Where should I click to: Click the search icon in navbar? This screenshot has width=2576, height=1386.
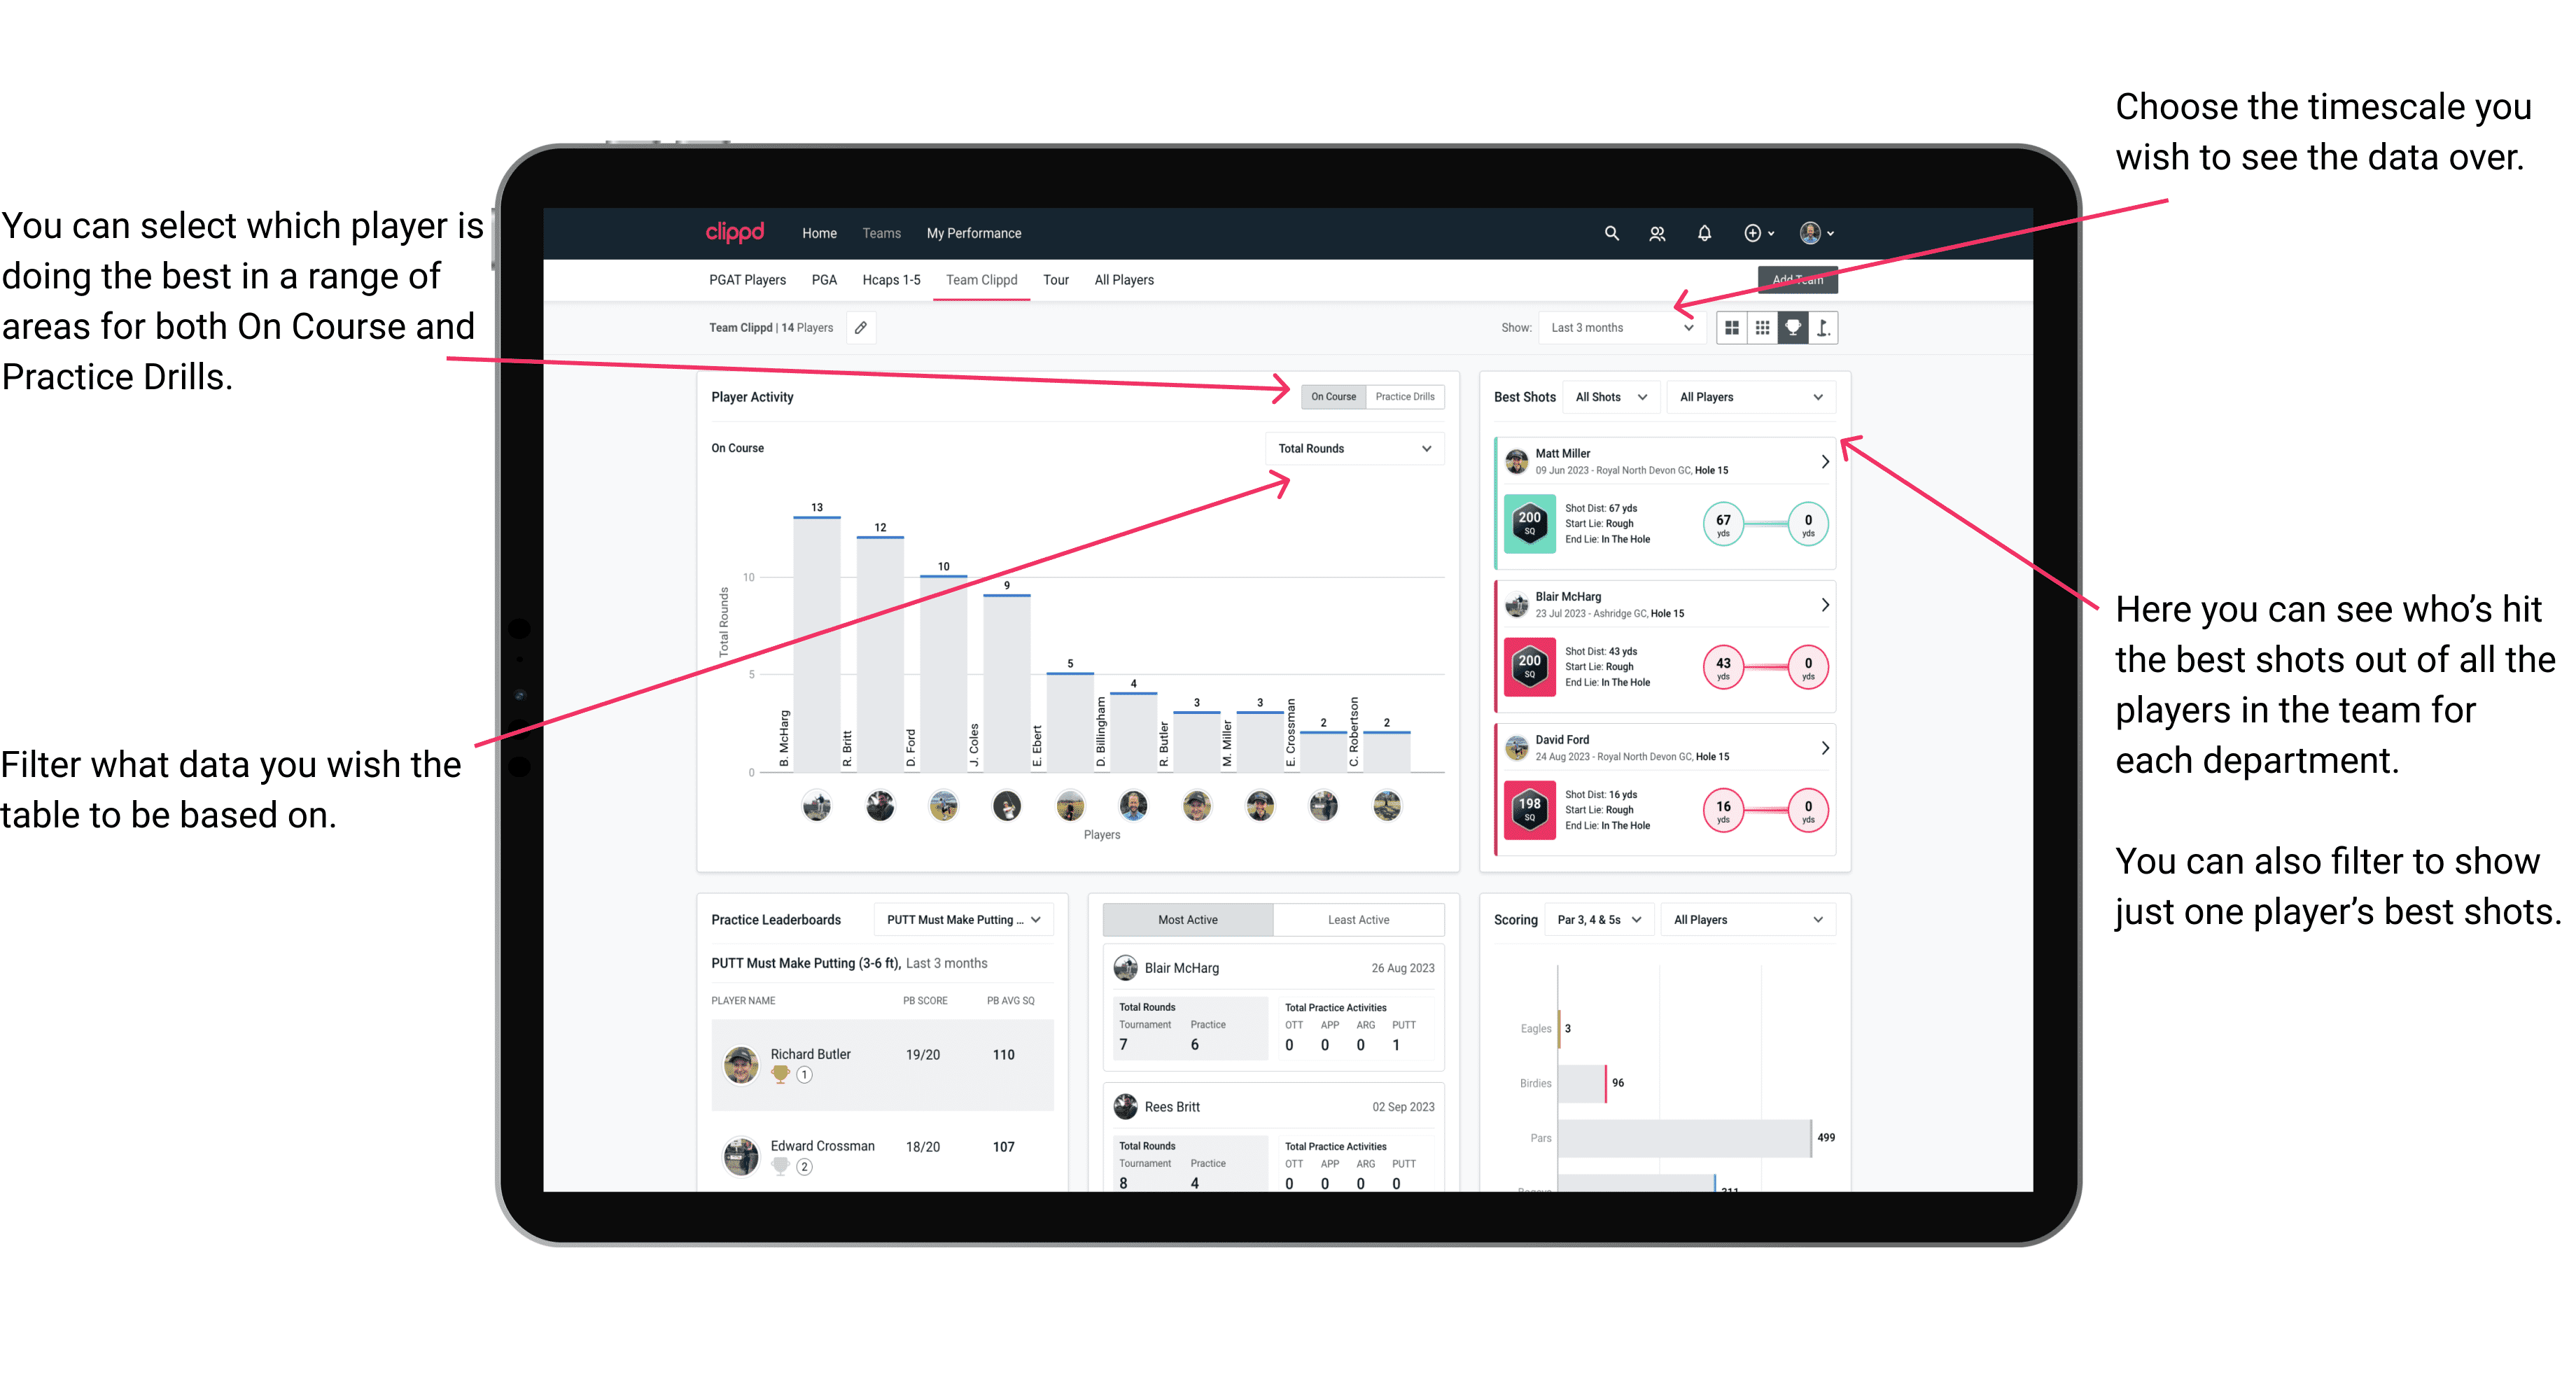point(1611,232)
